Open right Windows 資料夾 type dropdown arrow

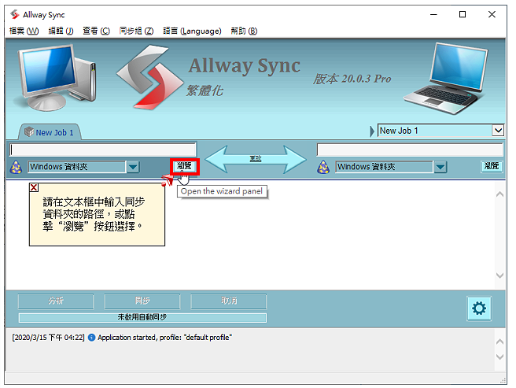(440, 167)
